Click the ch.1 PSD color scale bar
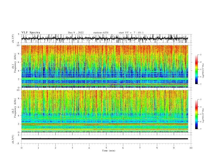 (x=197, y=69)
